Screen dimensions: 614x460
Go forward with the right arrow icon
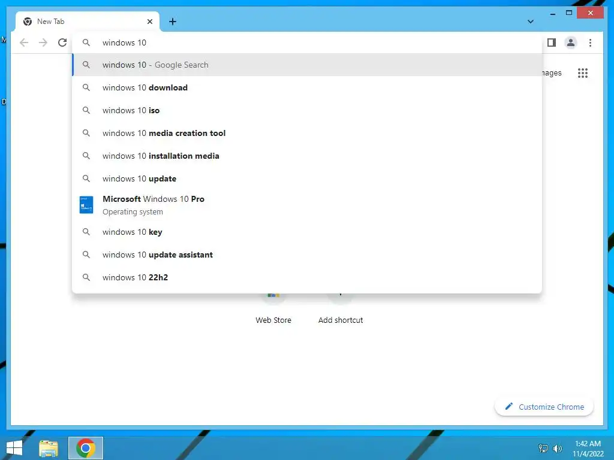(x=43, y=43)
